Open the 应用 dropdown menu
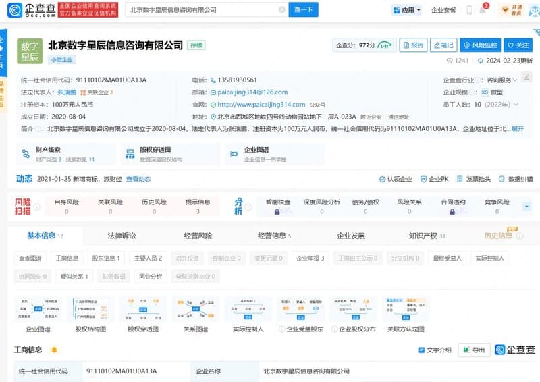This screenshot has width=540, height=382. click(x=407, y=10)
